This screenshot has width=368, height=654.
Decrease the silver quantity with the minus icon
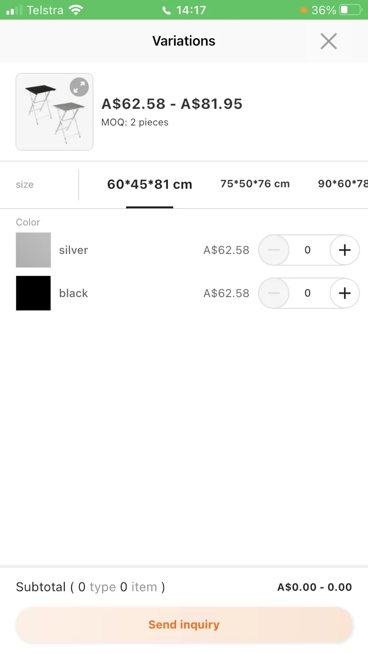point(274,250)
